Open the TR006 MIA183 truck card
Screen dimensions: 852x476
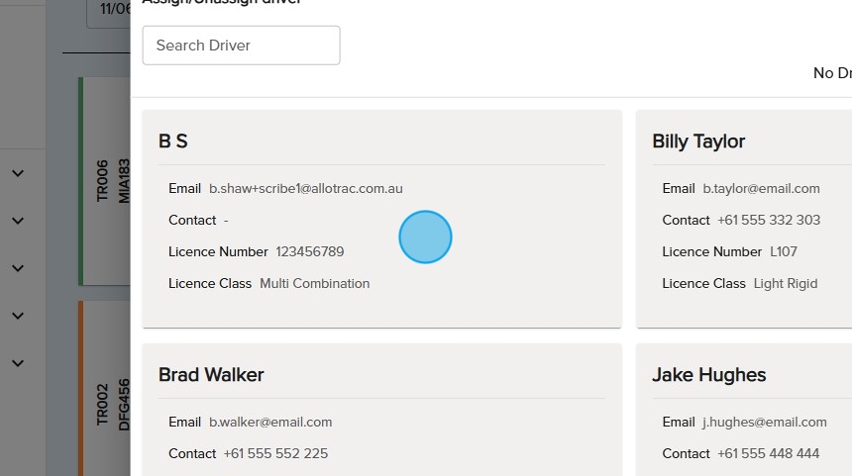point(105,181)
